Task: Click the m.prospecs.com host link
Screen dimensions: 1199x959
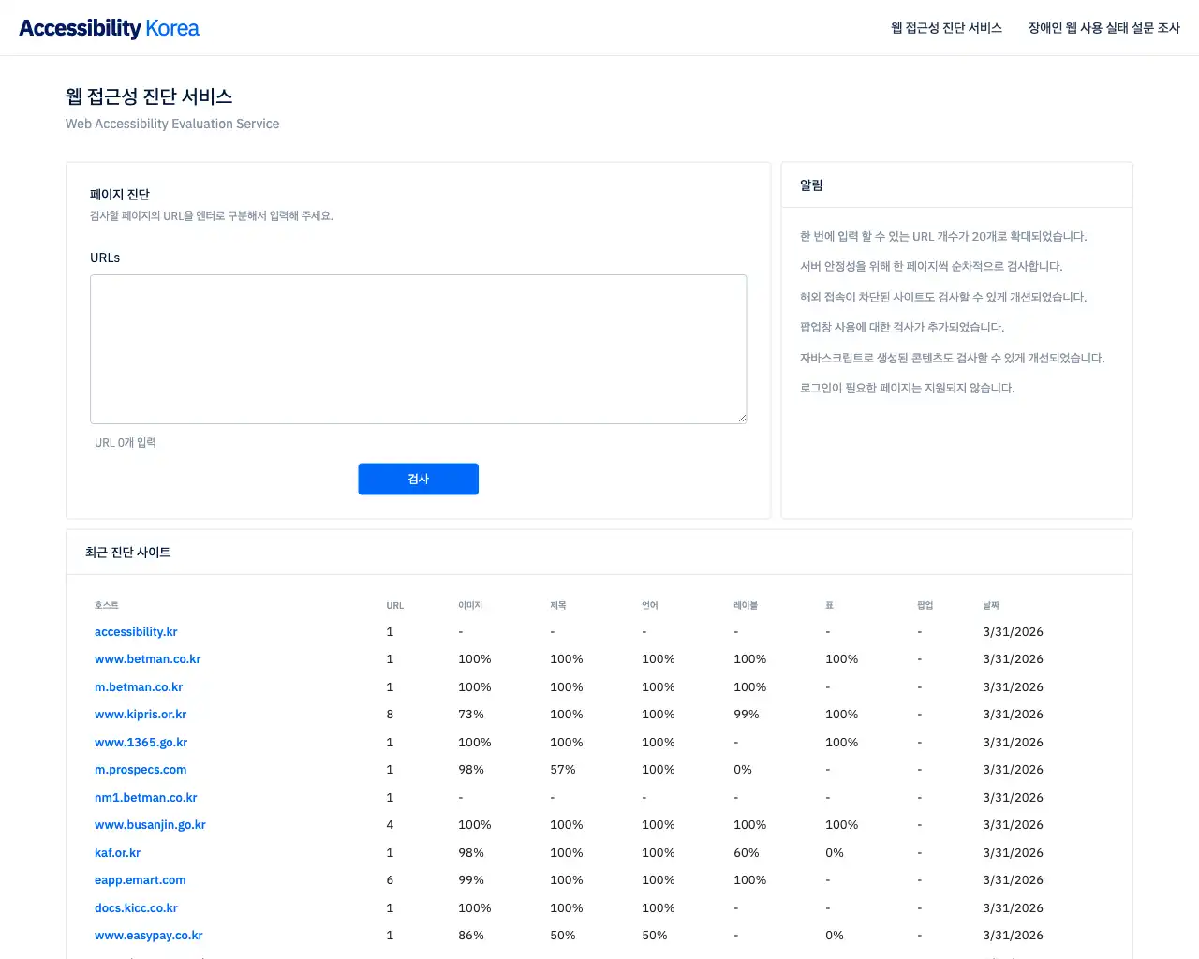Action: coord(141,770)
